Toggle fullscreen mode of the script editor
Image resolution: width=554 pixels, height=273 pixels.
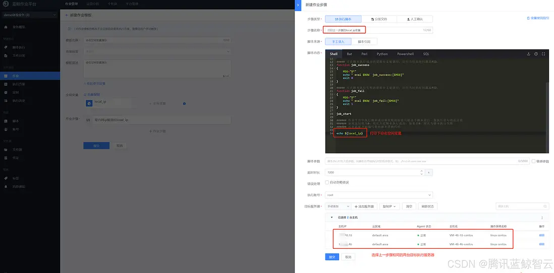pos(543,54)
